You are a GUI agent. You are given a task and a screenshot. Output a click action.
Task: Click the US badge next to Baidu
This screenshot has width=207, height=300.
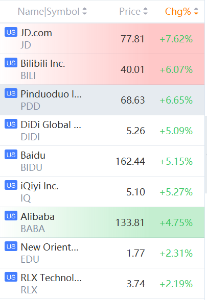11,155
